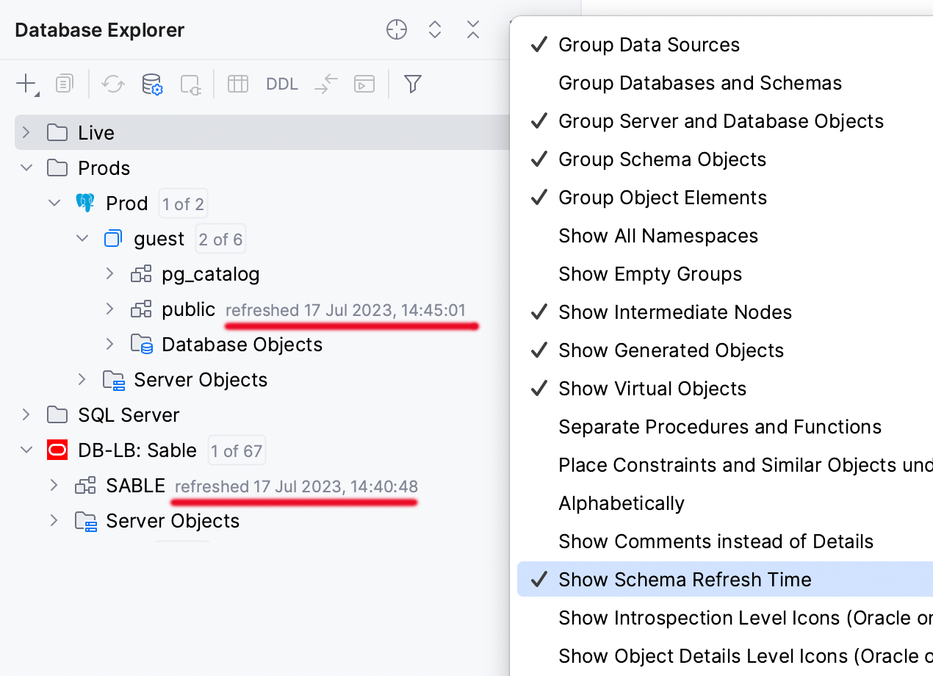Collapse the Prods folder
Image resolution: width=933 pixels, height=676 pixels.
tap(26, 168)
